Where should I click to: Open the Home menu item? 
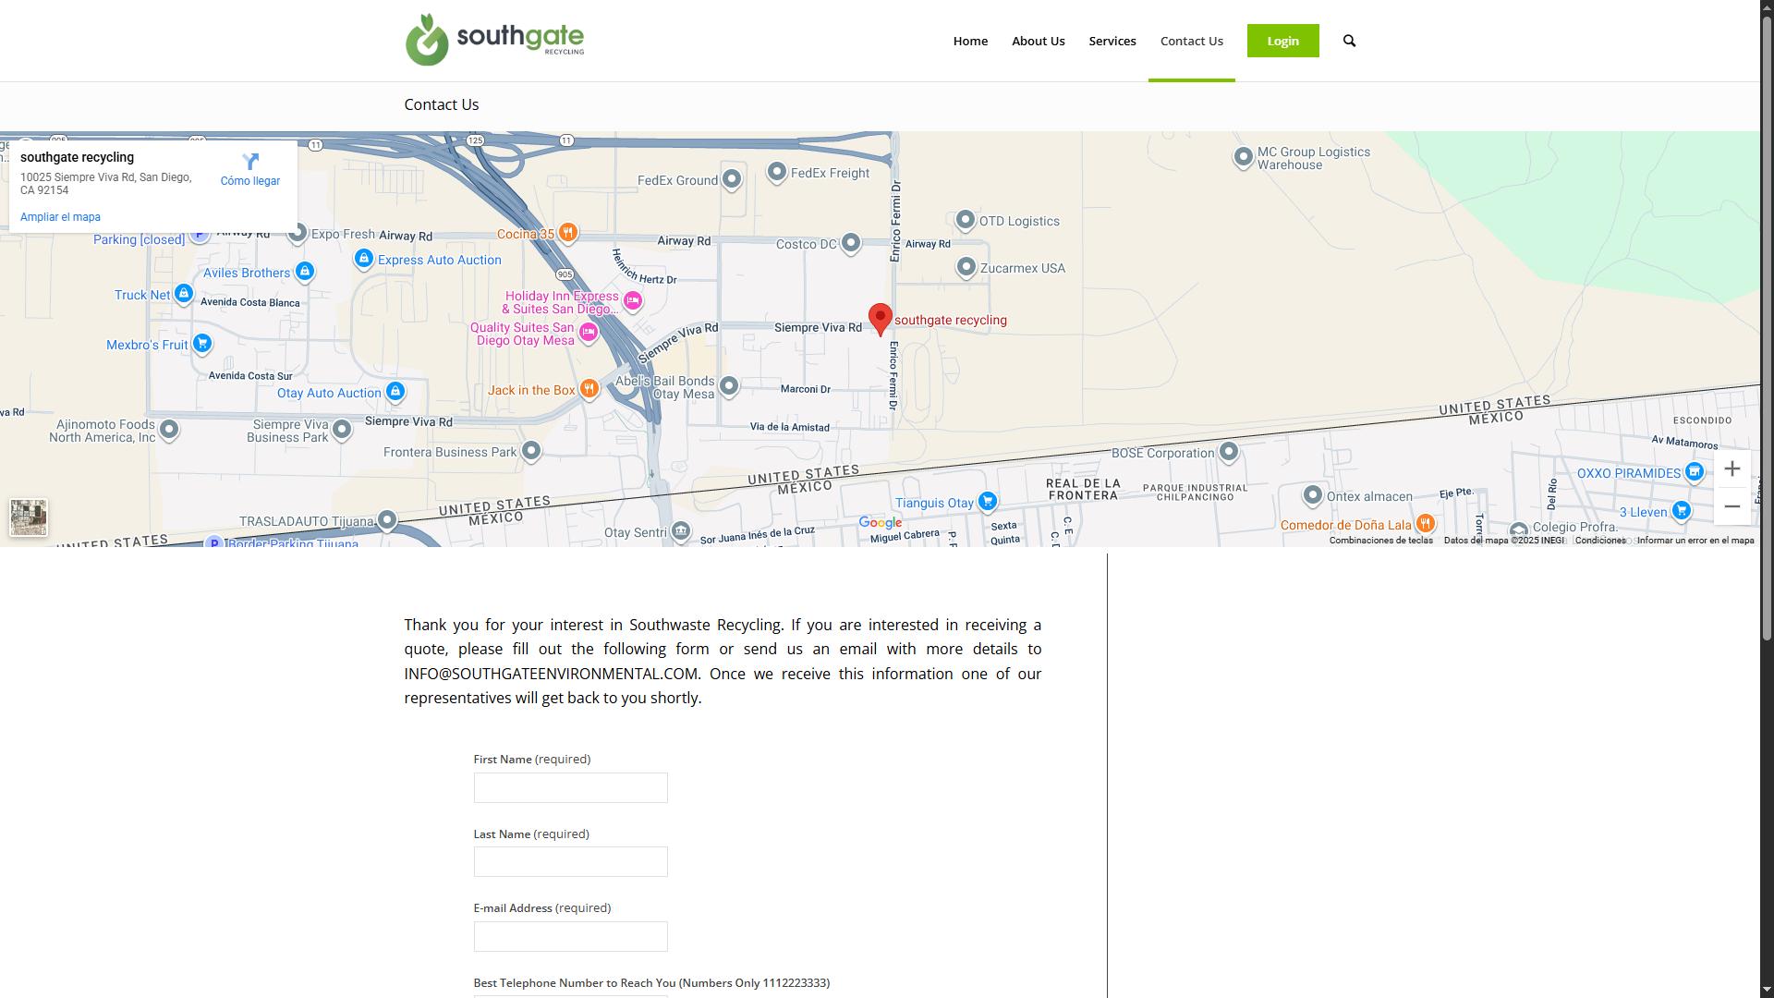(970, 41)
